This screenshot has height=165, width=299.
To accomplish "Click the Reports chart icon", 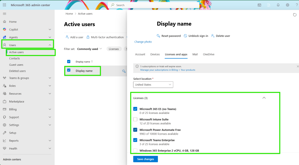I will coord(5,140).
